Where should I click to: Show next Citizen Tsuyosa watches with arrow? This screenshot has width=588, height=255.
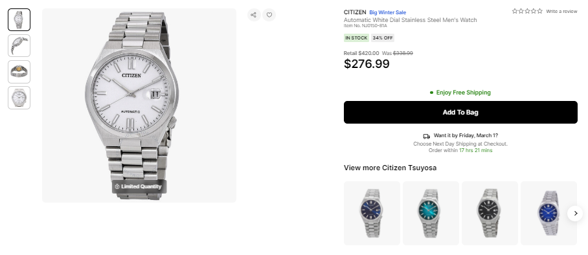click(575, 214)
